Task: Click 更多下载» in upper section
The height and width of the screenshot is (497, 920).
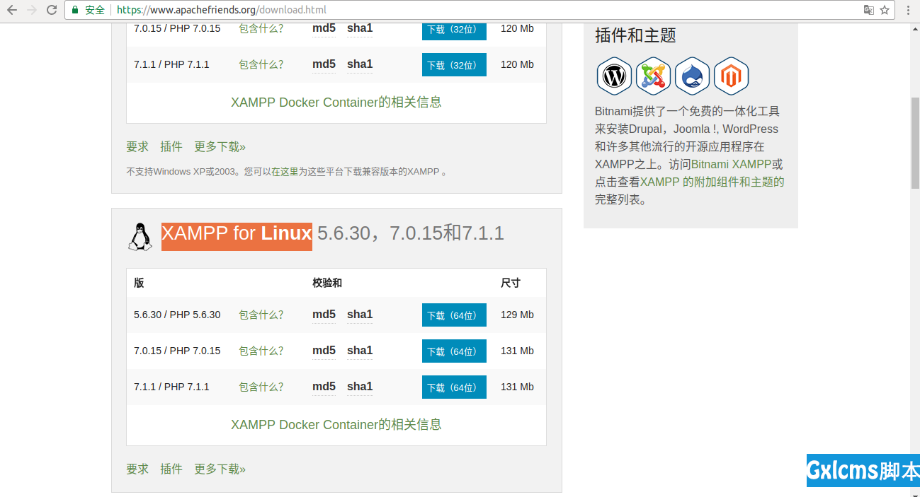Action: [x=220, y=146]
